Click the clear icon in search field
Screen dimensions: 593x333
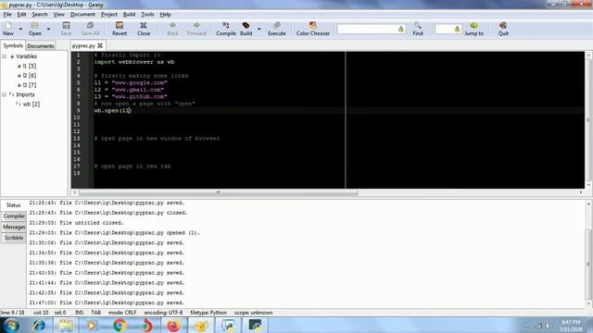point(401,29)
